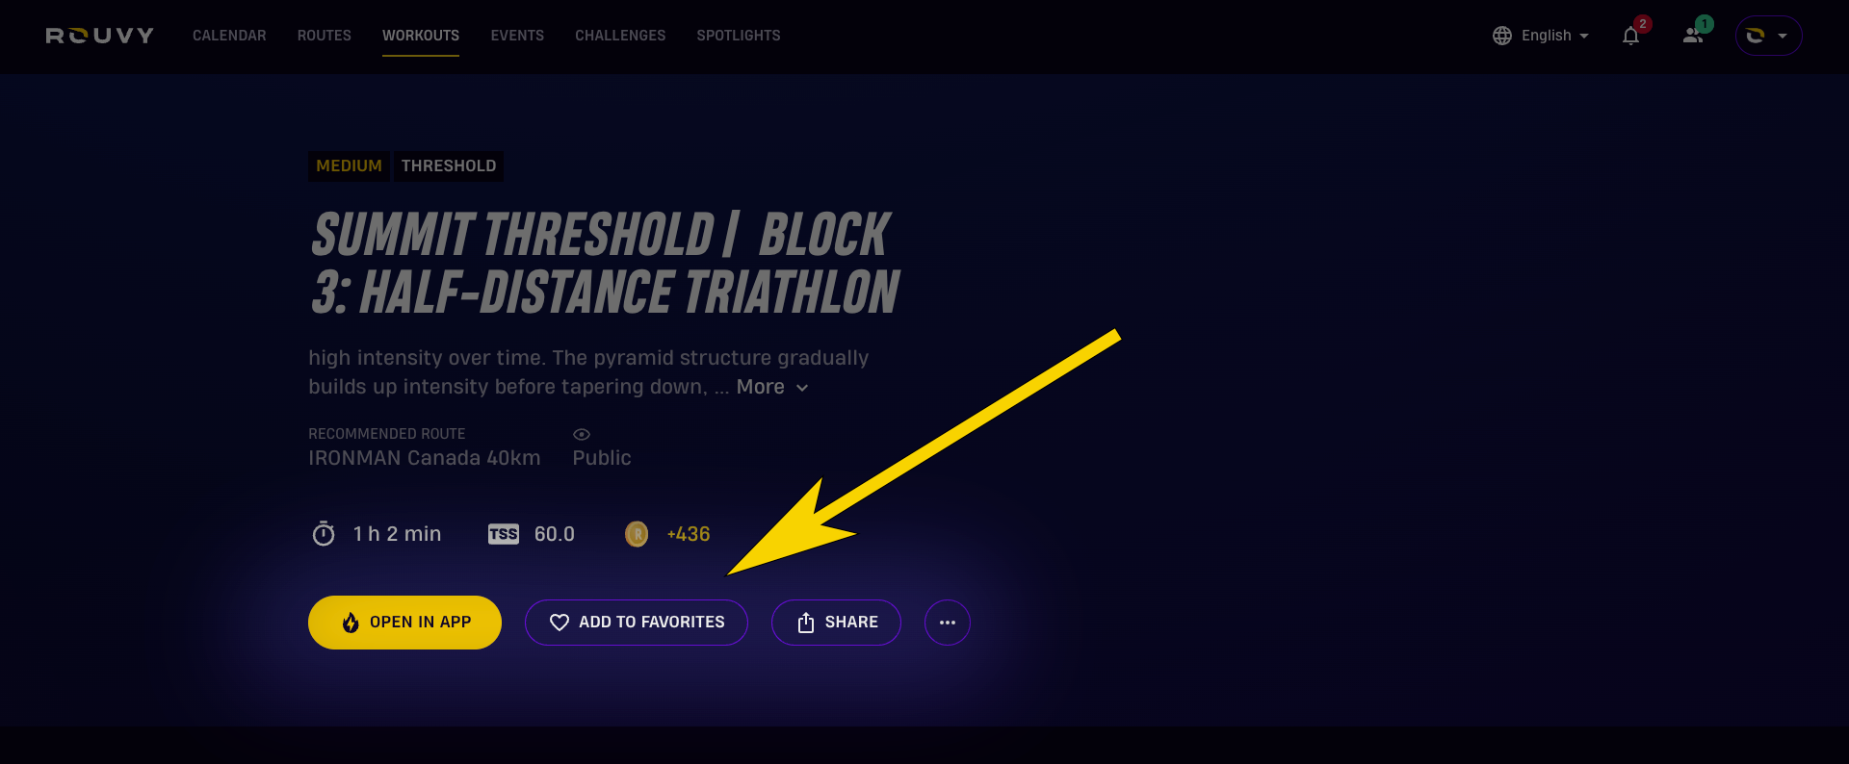Click the Share button
The width and height of the screenshot is (1849, 764).
[x=836, y=623]
